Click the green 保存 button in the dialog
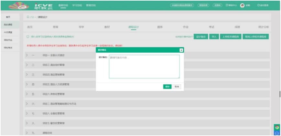This screenshot has height=136, width=281. click(x=168, y=87)
